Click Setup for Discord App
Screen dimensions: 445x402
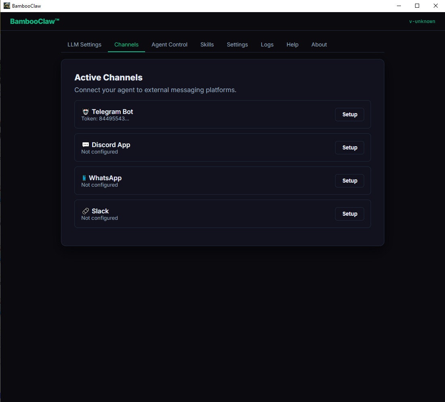pos(349,147)
